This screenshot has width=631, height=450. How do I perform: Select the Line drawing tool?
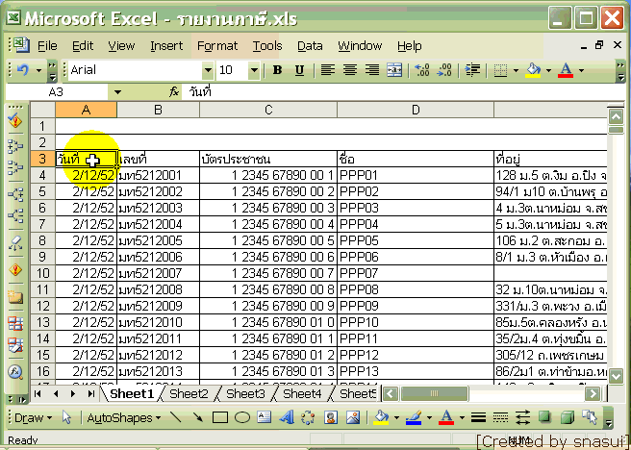pos(175,417)
